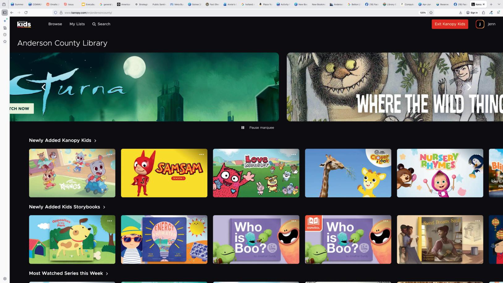The image size is (503, 283).
Task: Open three-dot menu on Spanish Who is Boo
Action: [x=386, y=221]
